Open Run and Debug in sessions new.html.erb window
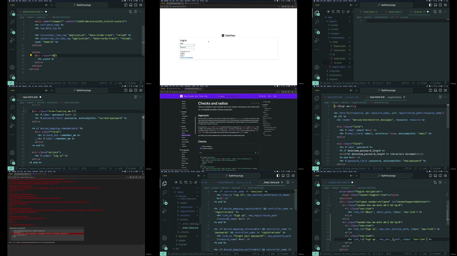This screenshot has width=457, height=256. pos(12,126)
